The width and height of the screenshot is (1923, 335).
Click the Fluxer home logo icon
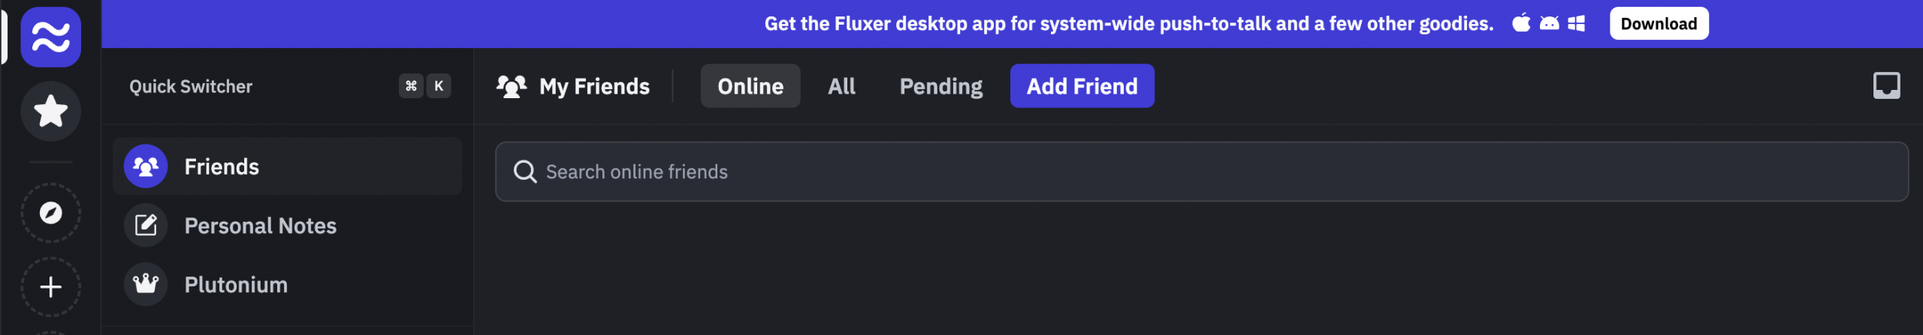[x=50, y=37]
